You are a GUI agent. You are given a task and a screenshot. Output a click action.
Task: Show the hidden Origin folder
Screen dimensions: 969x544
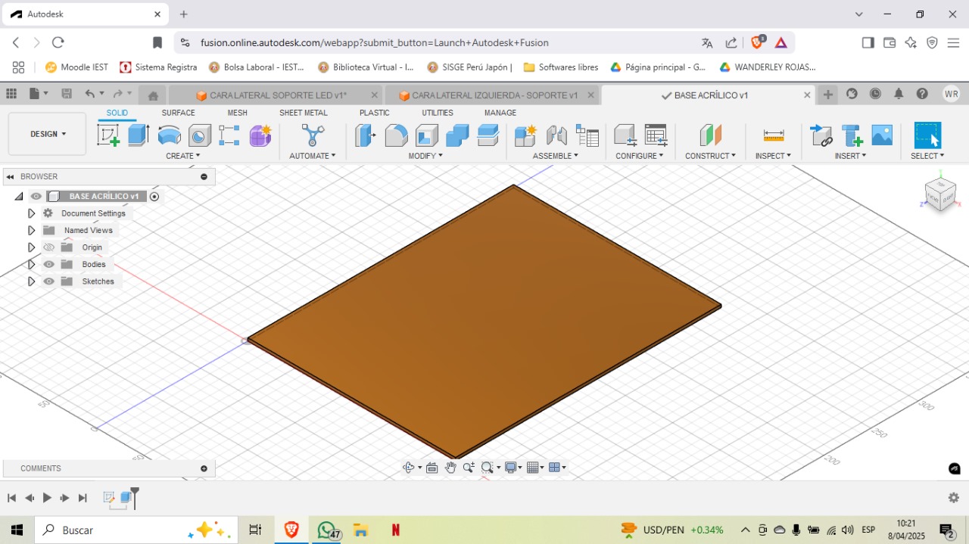click(x=49, y=247)
